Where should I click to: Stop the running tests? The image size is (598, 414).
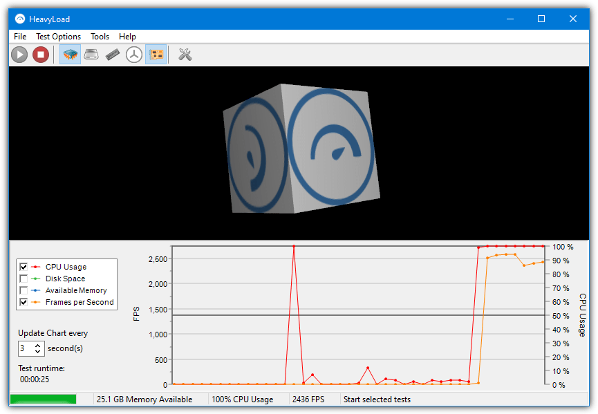(40, 55)
